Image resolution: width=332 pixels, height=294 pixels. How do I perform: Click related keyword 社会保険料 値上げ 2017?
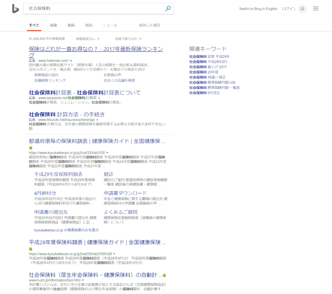208,67
